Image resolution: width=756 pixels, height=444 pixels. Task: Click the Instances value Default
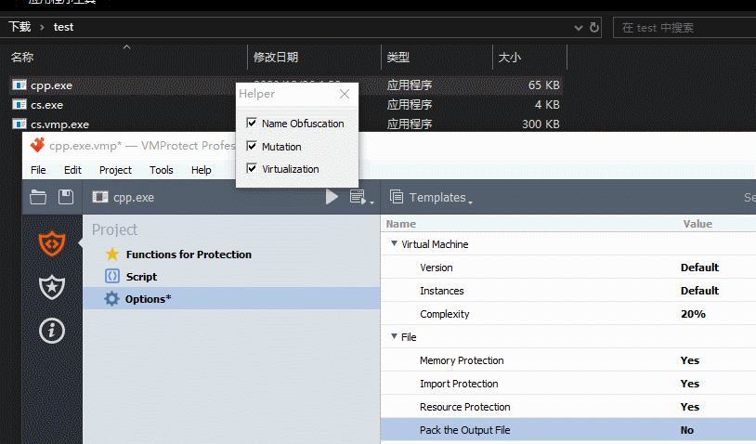coord(699,291)
